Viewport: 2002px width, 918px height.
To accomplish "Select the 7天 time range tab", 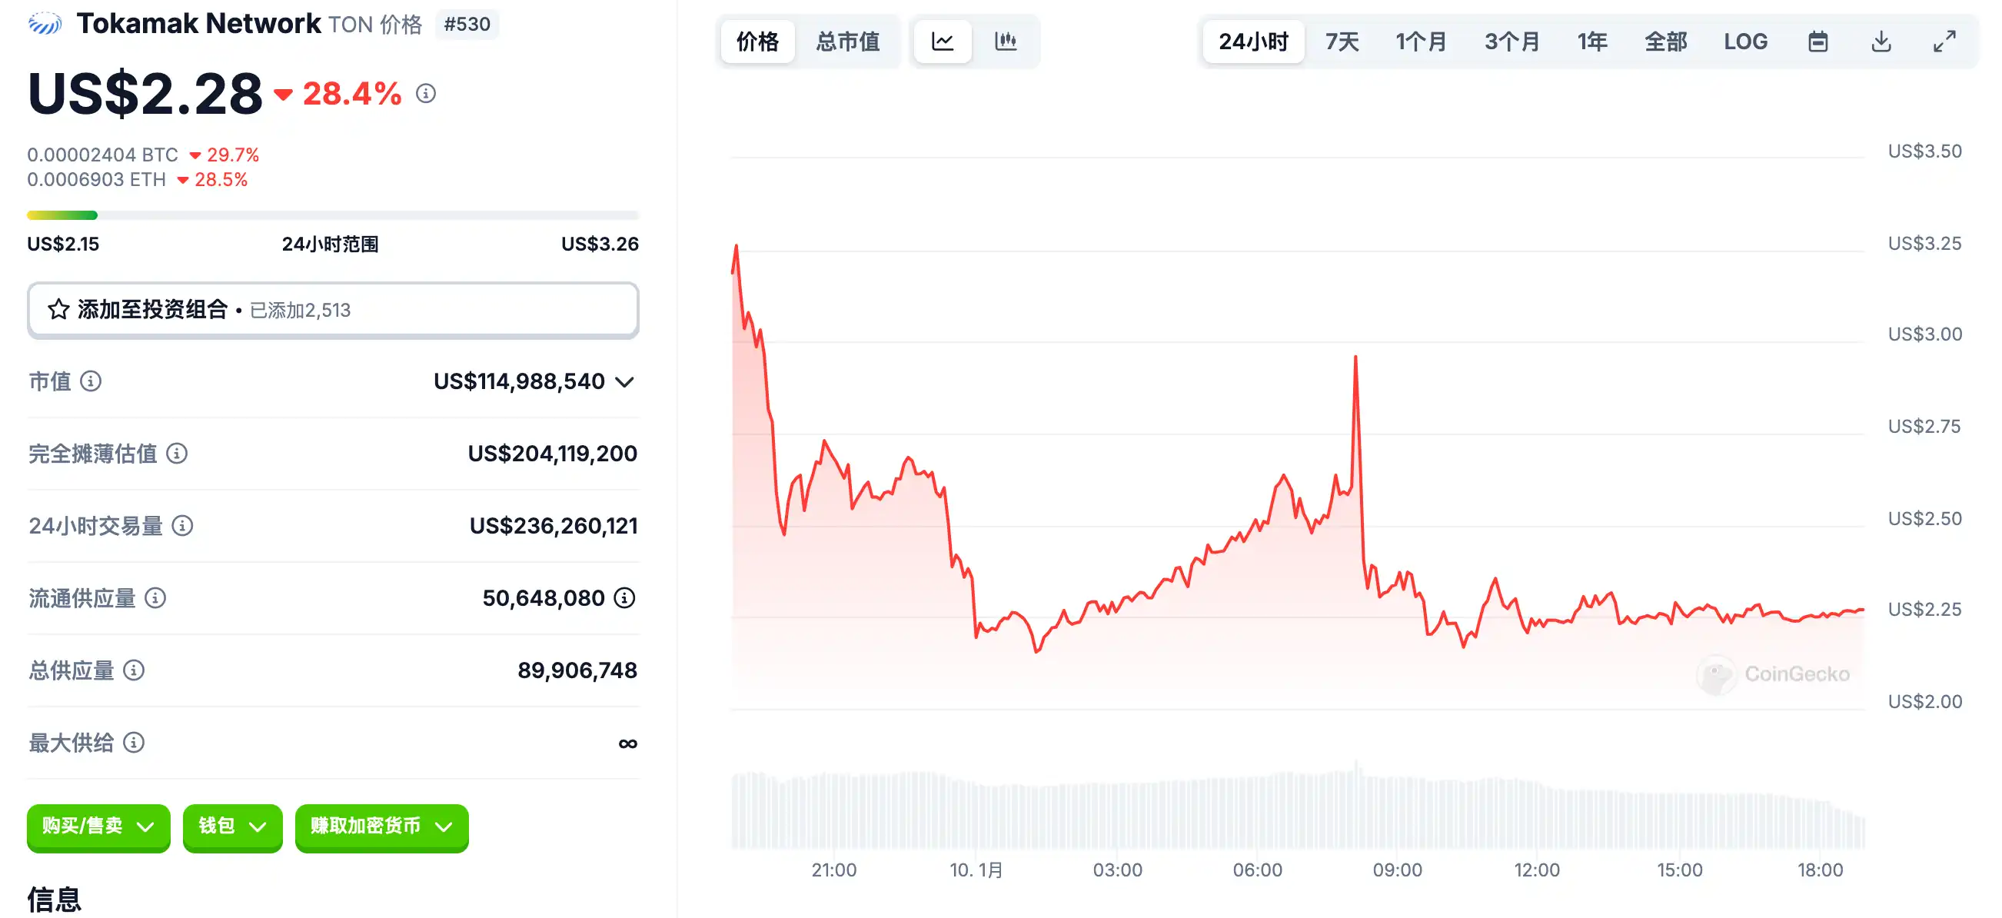I will (1342, 42).
